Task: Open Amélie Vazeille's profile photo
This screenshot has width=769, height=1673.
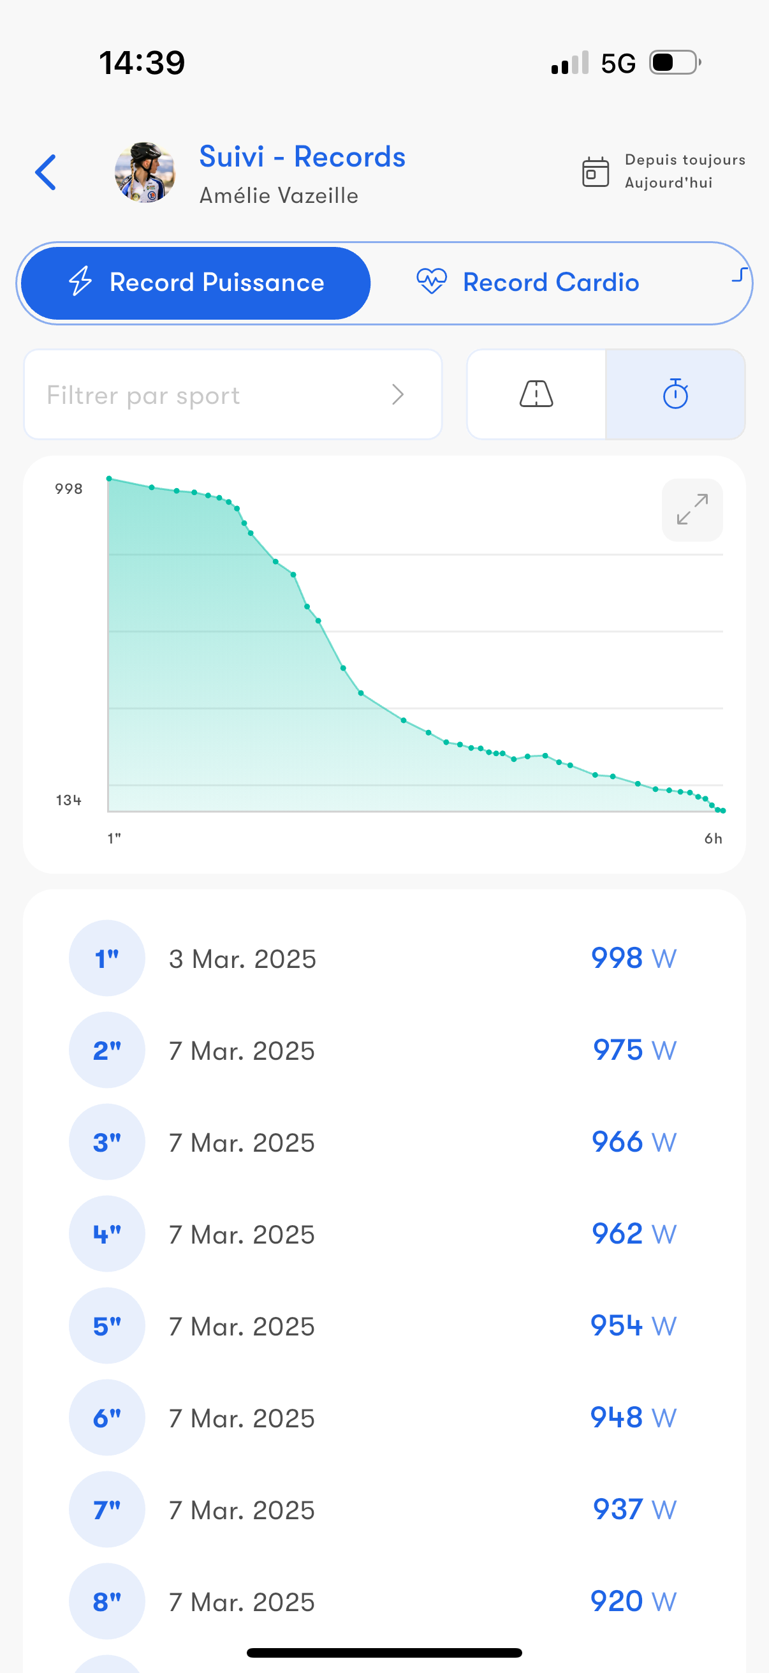Action: pyautogui.click(x=145, y=173)
